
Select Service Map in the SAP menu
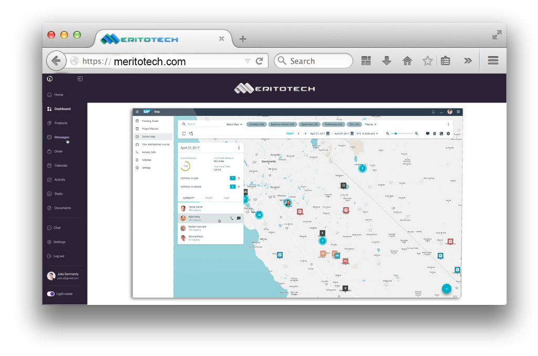[153, 137]
